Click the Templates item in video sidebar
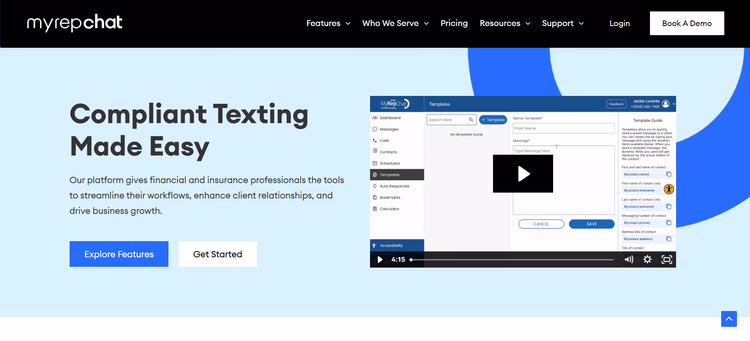 [x=397, y=175]
